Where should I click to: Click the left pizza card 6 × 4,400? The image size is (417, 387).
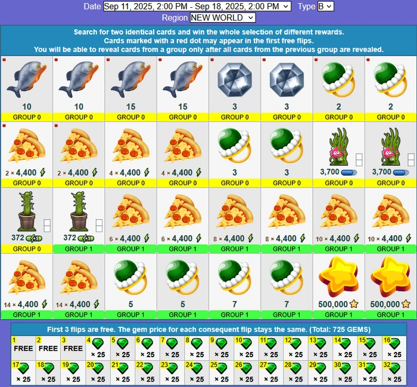click(x=130, y=221)
